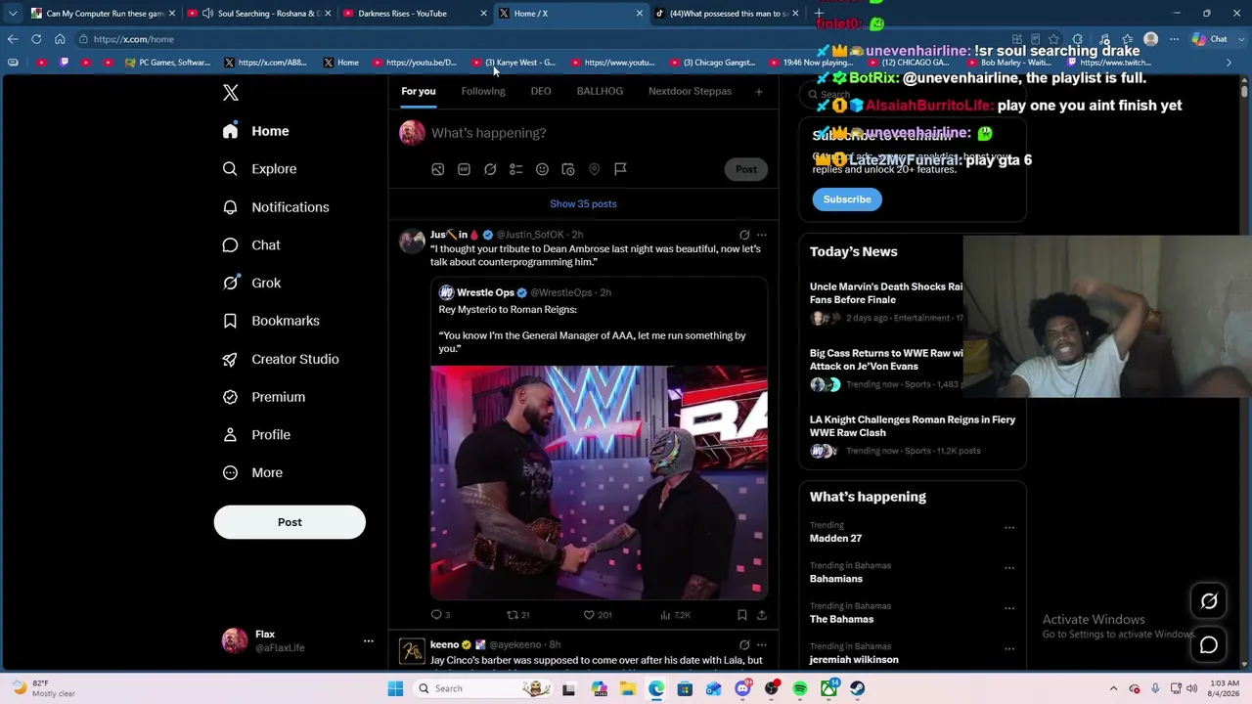Screen dimensions: 1252x704
Task: Switch to the Following tab
Action: pyautogui.click(x=483, y=91)
